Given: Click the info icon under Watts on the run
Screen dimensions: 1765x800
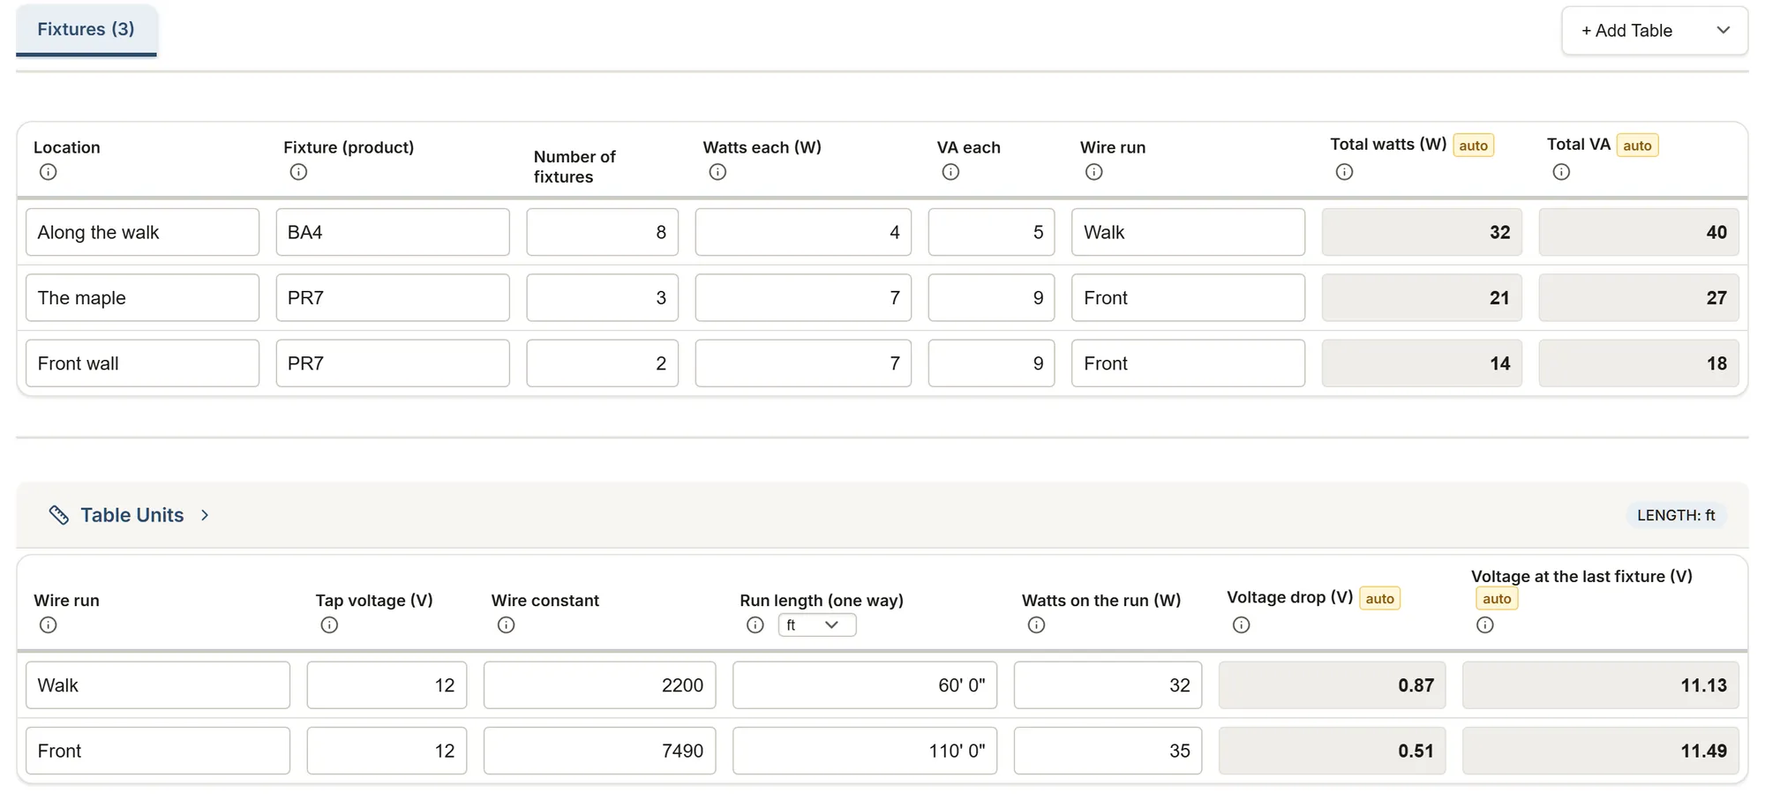Looking at the screenshot, I should coord(1037,624).
